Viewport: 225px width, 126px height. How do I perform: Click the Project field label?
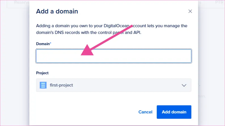[x=42, y=73]
